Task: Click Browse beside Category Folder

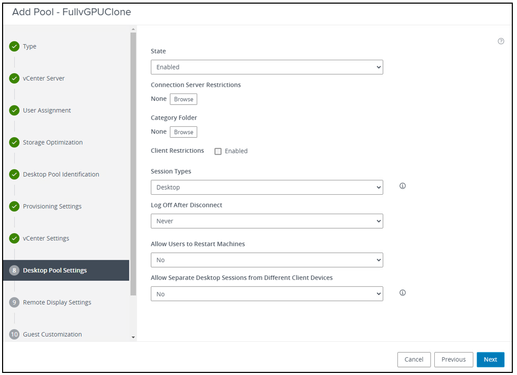Action: point(183,132)
